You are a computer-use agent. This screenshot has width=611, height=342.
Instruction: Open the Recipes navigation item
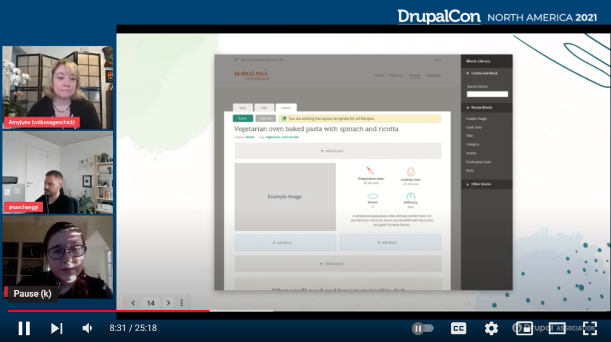(x=415, y=75)
